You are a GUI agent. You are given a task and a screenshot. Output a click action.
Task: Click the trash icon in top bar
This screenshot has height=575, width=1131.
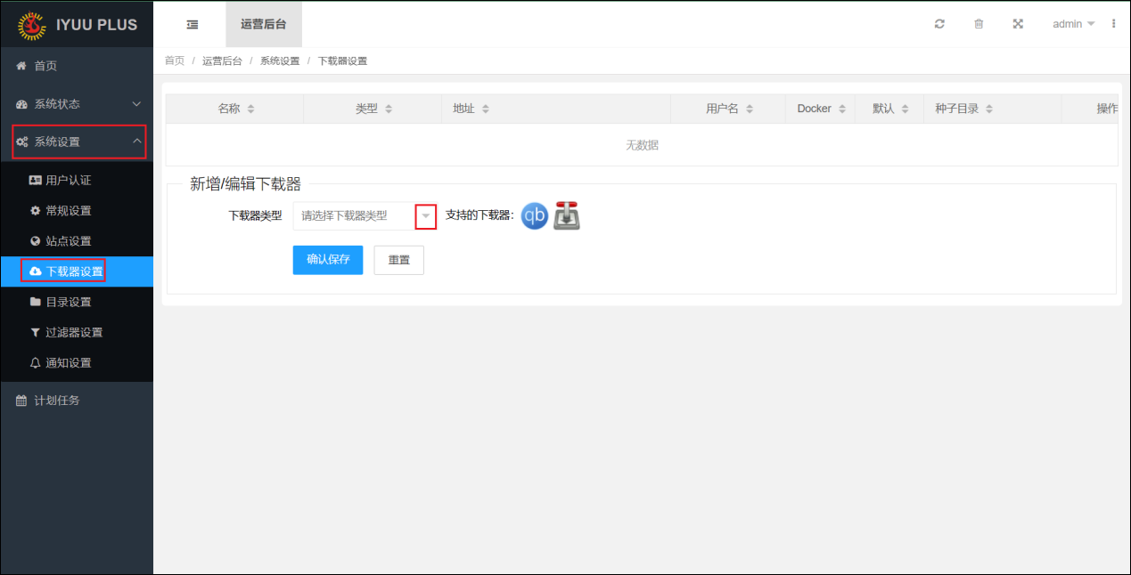pos(979,24)
